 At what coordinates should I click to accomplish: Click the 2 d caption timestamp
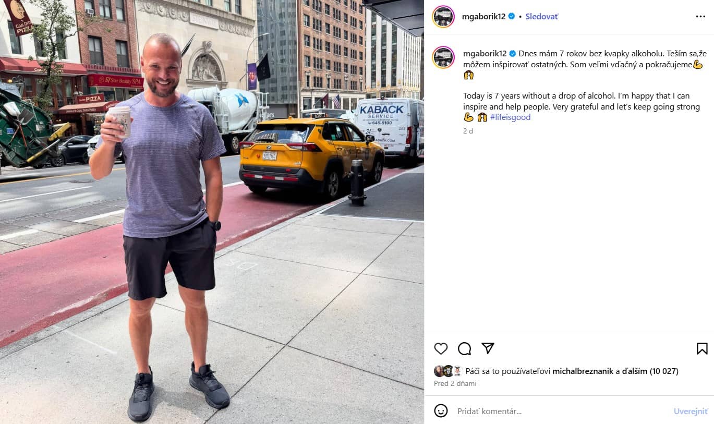point(468,131)
